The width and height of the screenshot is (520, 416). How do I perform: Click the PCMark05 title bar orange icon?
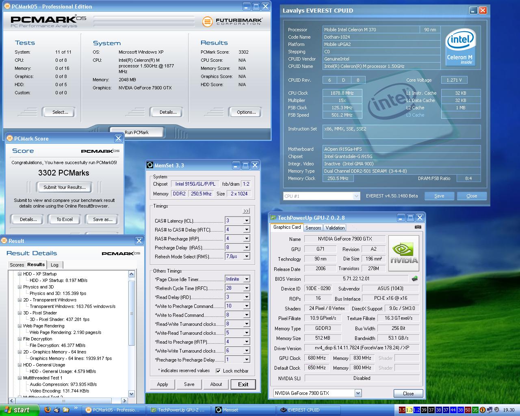(x=7, y=6)
